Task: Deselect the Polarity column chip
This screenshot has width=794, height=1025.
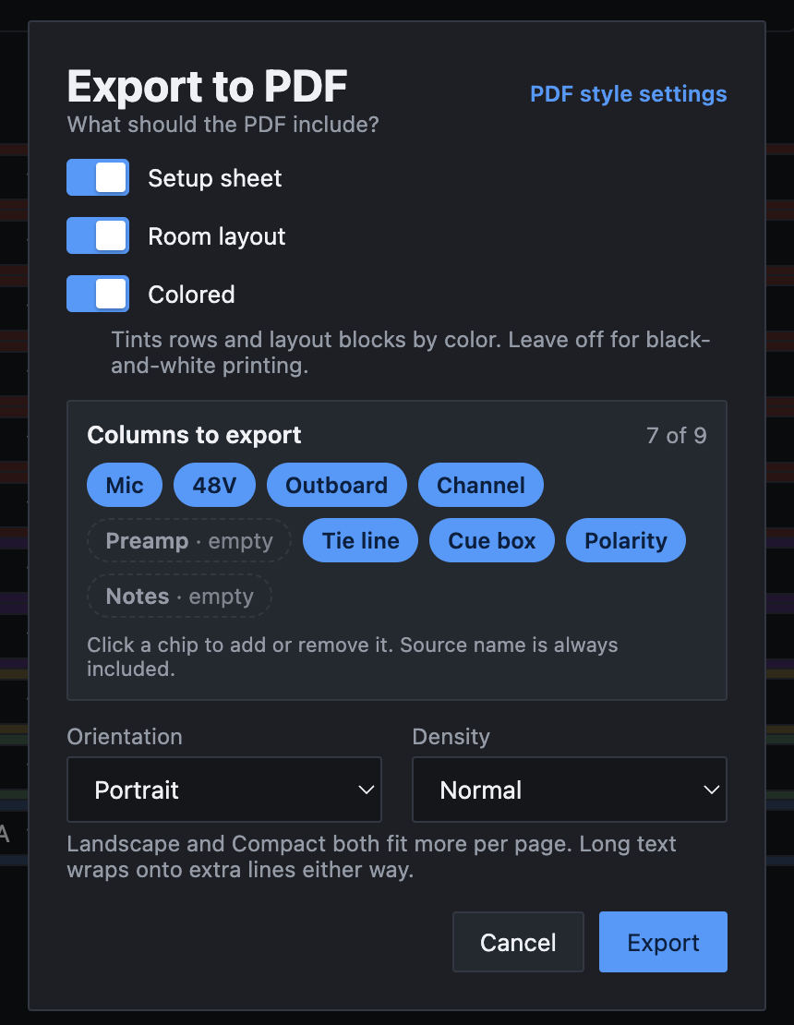Action: [x=626, y=540]
